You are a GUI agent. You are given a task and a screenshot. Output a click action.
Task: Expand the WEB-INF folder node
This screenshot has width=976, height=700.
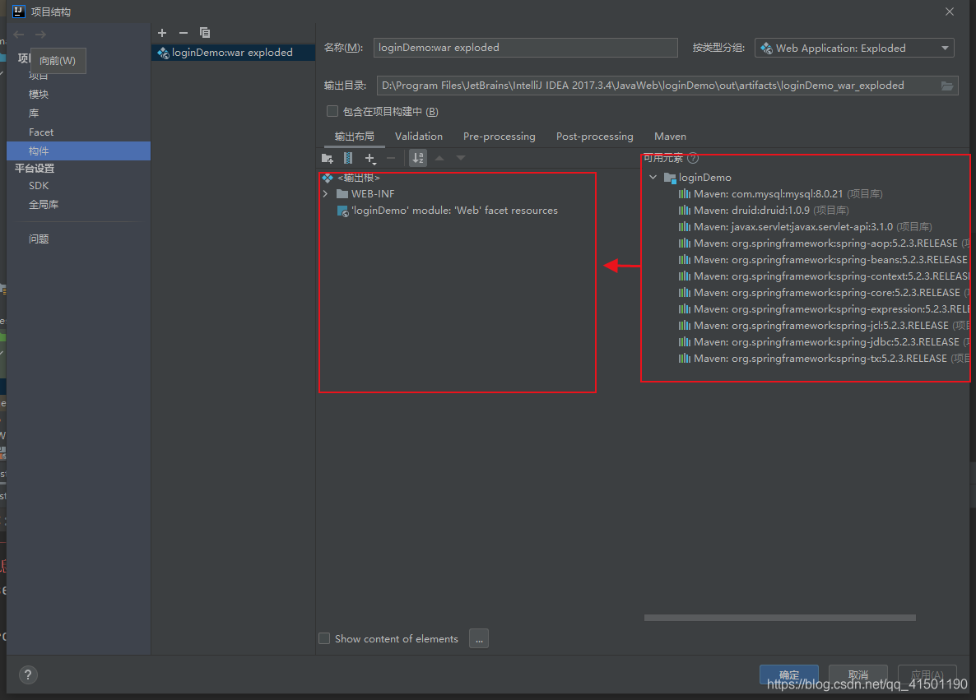(x=326, y=193)
